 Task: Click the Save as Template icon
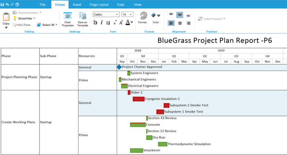click(83, 19)
